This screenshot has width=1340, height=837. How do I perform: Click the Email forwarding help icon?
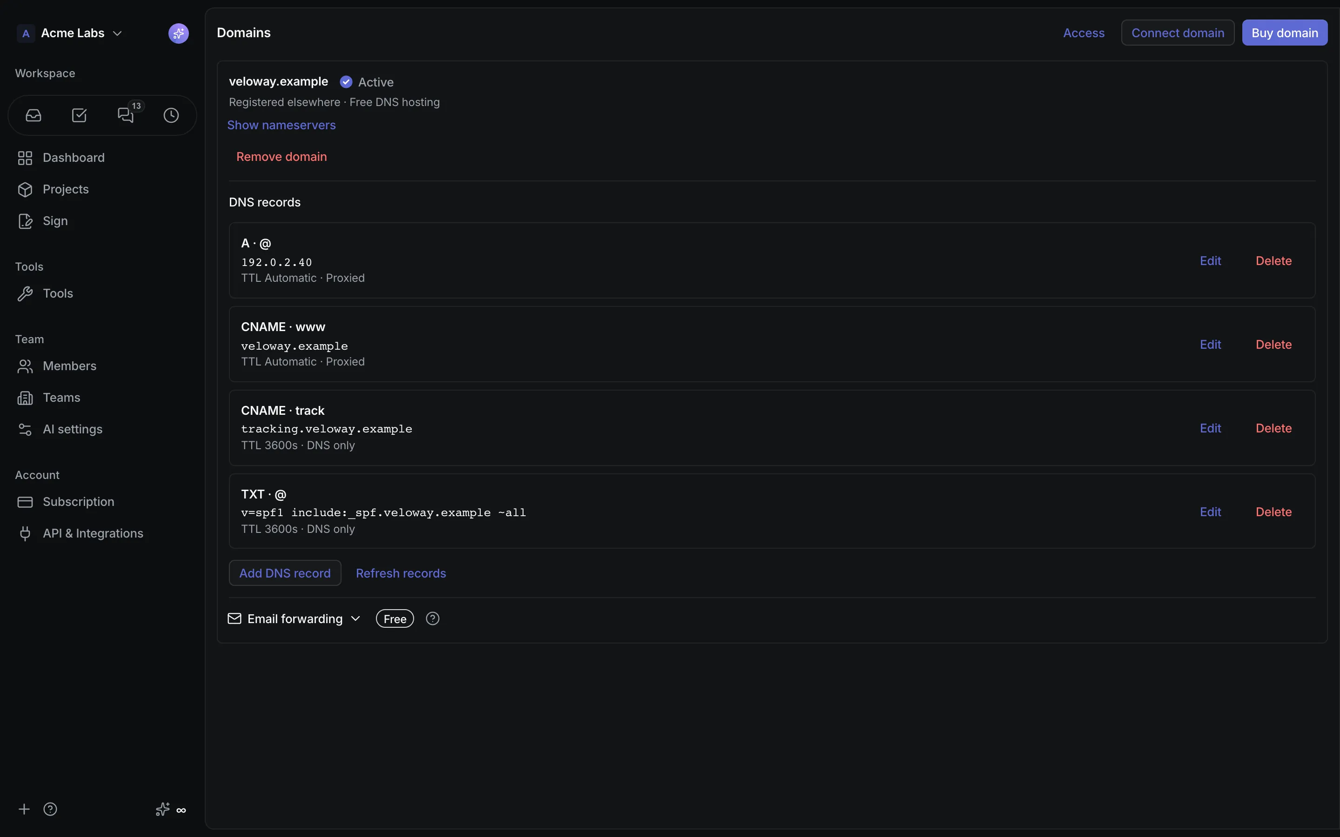pos(432,618)
